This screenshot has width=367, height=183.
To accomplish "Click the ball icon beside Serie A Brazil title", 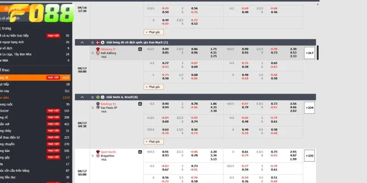I will (x=102, y=97).
